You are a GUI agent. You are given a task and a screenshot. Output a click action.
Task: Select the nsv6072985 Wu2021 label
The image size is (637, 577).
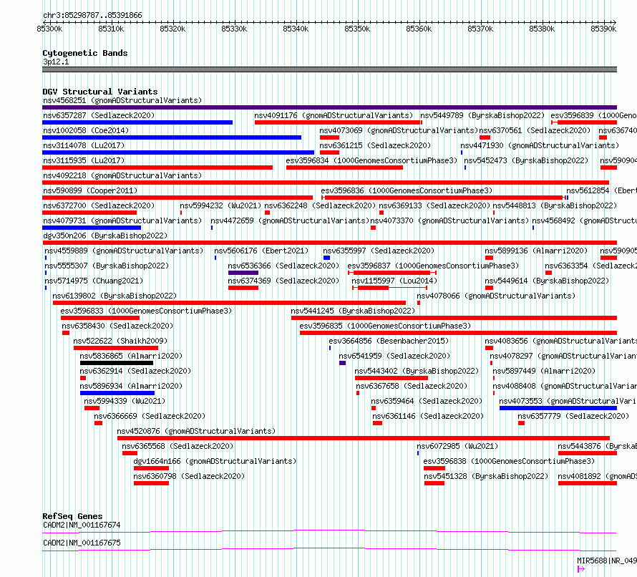[x=457, y=446]
